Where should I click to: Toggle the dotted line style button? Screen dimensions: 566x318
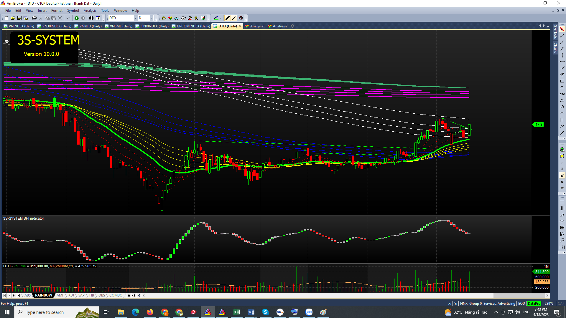coord(234,18)
